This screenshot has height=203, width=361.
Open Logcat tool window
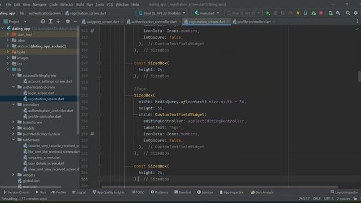(x=79, y=192)
